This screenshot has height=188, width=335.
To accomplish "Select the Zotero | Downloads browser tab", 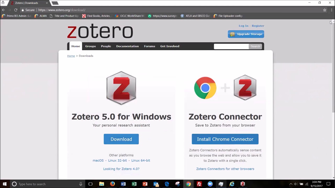I will 29,3.
